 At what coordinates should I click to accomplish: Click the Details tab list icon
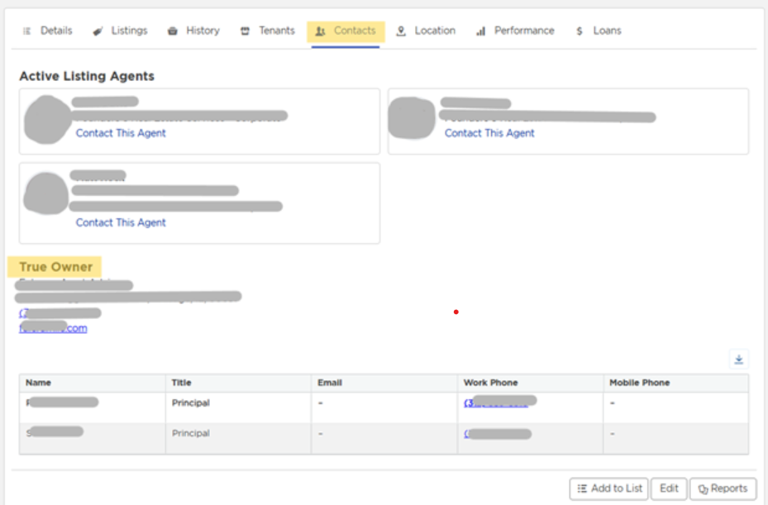pyautogui.click(x=26, y=31)
